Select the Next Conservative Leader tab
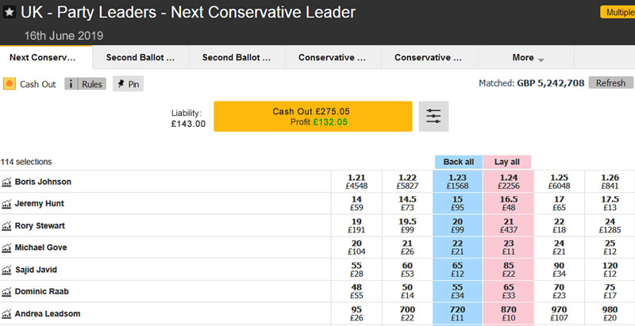Viewport: 635px width, 326px height. (46, 58)
